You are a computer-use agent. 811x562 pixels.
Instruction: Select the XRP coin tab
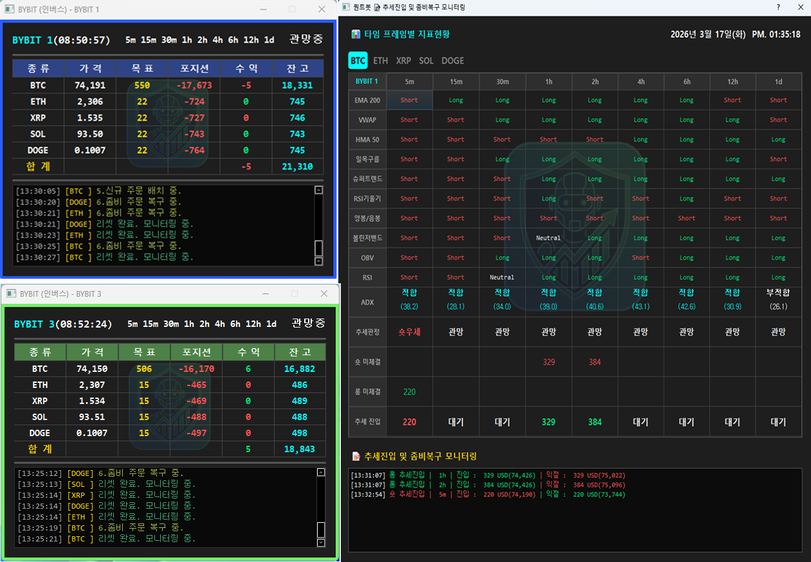pos(403,60)
